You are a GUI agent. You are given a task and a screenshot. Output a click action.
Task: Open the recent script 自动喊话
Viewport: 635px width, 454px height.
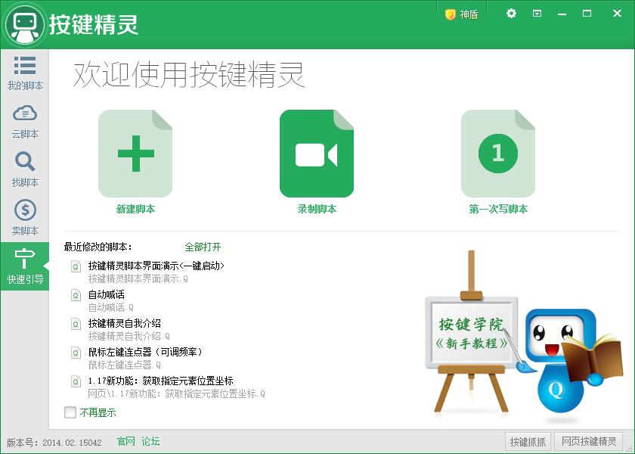point(106,294)
